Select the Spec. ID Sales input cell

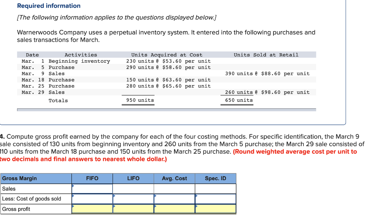point(216,188)
